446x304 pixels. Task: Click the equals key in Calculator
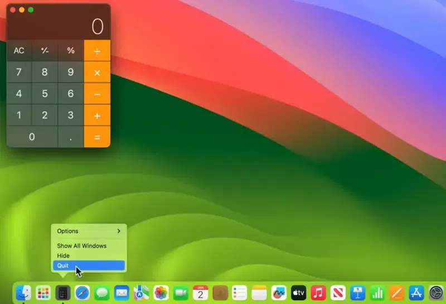pyautogui.click(x=97, y=137)
